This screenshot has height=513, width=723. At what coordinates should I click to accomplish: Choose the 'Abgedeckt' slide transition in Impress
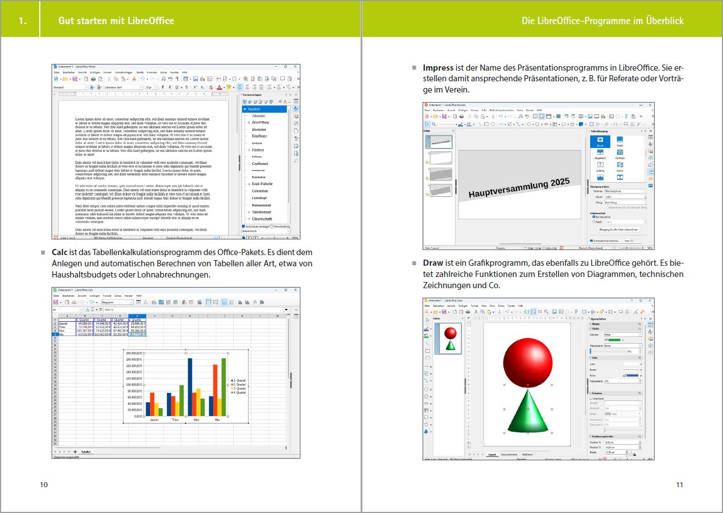(600, 154)
